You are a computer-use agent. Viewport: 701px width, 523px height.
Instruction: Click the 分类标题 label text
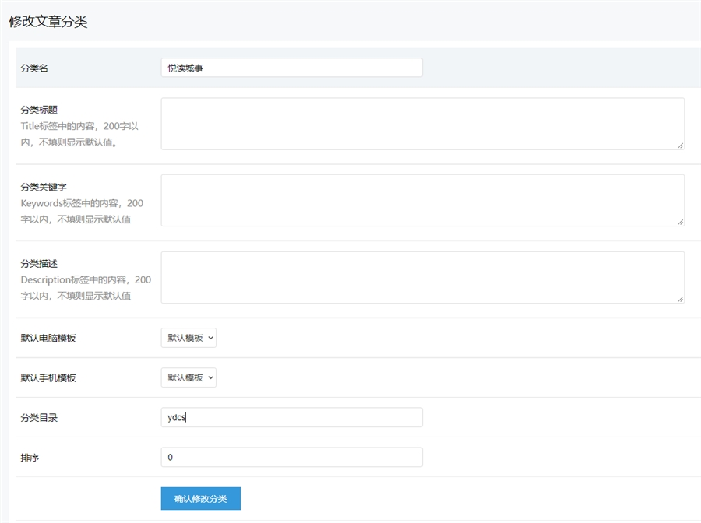39,110
